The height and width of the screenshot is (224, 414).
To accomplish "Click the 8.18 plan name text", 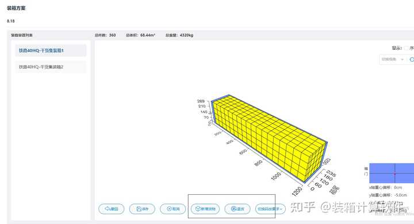I will coord(10,21).
